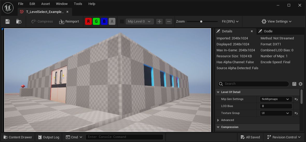The width and height of the screenshot is (306, 142).
Task: Click the 'Resource Size: 1024 KB' text
Action: point(234,56)
